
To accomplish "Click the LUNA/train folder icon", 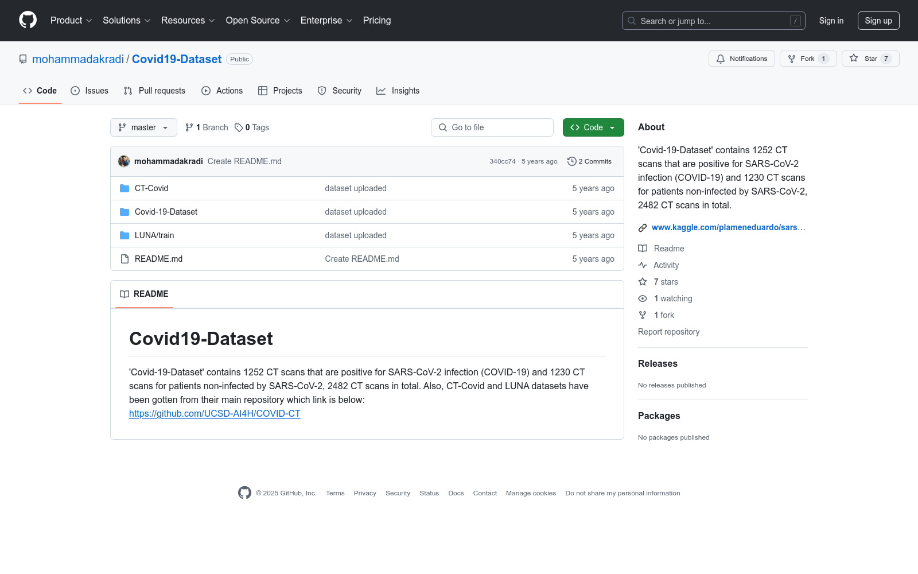I will [125, 235].
